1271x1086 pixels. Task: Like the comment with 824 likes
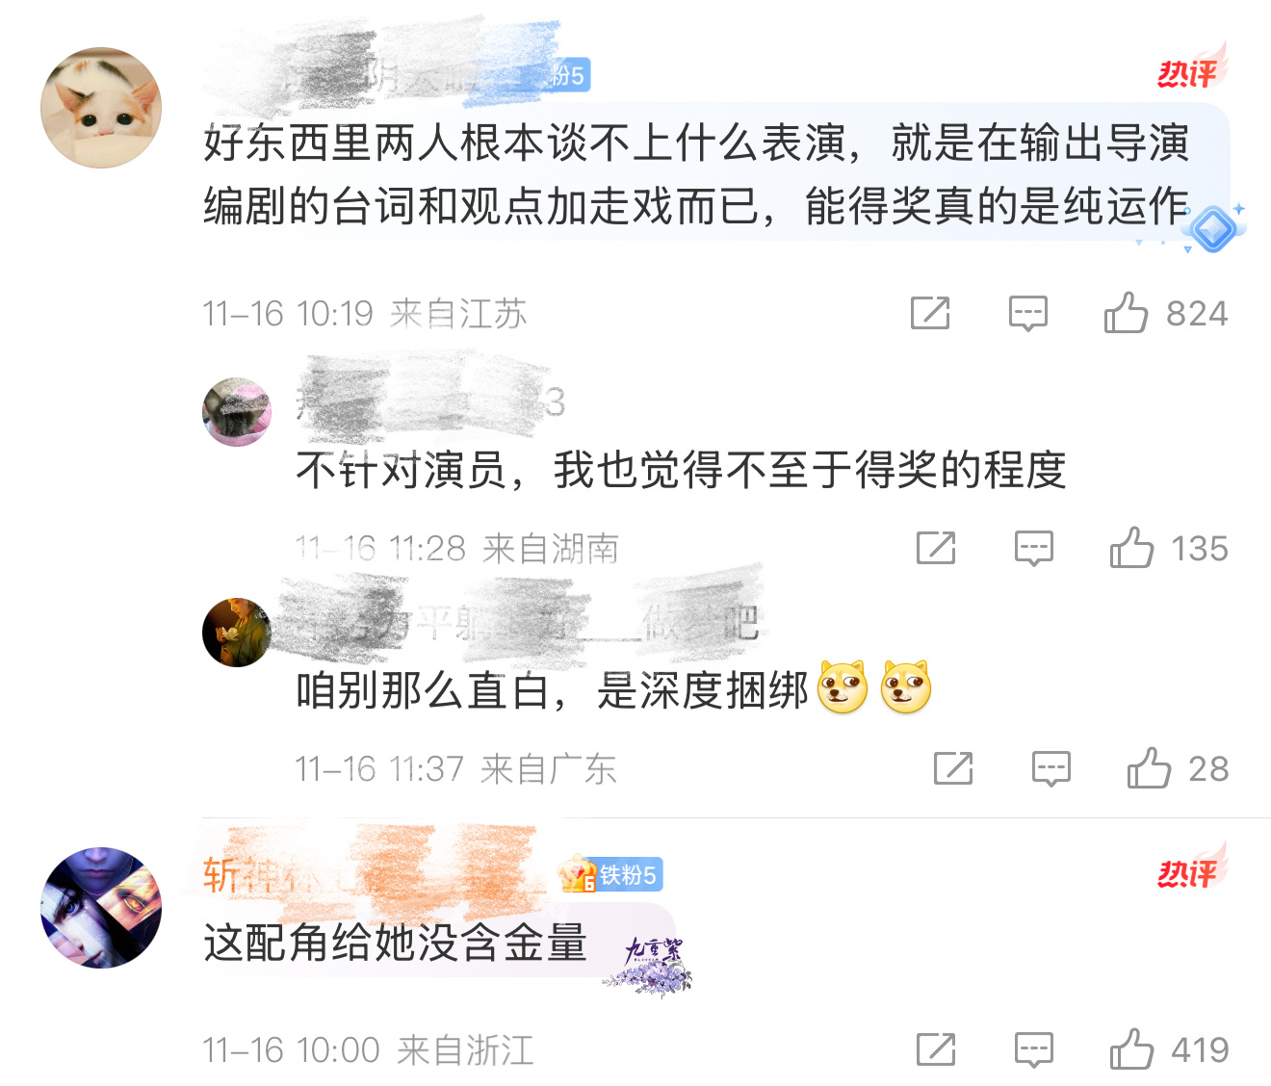pyautogui.click(x=1125, y=313)
